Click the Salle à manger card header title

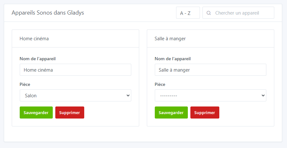point(170,39)
